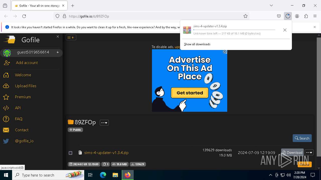Viewport: 321px width, 180px height.
Task: Click the site security padlock icon
Action: click(x=64, y=16)
